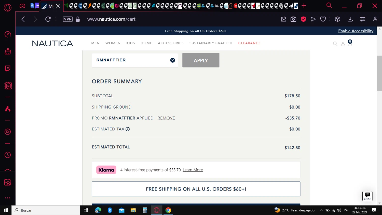Image resolution: width=382 pixels, height=215 pixels.
Task: Go forward to the next page
Action: (35, 19)
